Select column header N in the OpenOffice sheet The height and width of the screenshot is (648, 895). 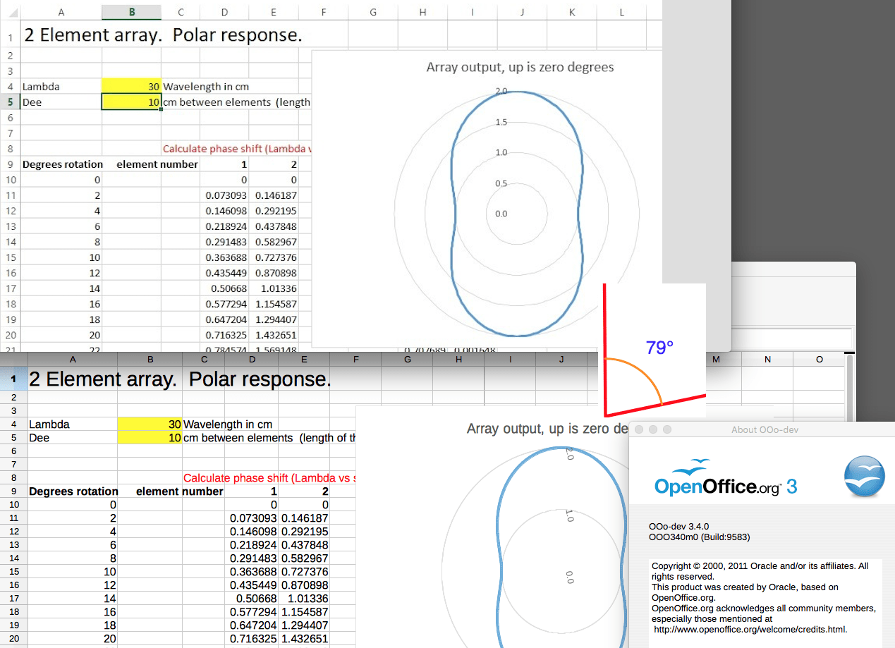(767, 360)
